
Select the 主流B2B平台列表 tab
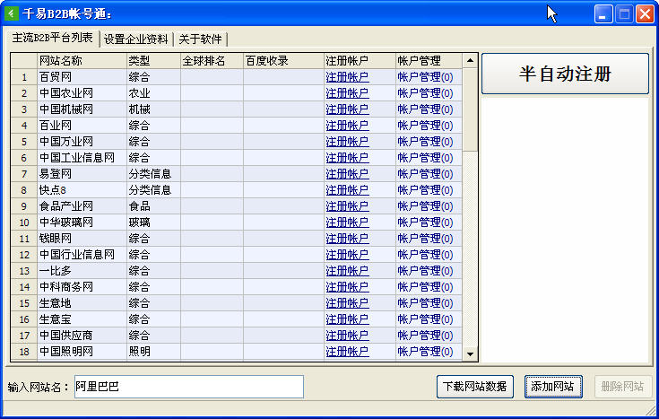tap(52, 38)
